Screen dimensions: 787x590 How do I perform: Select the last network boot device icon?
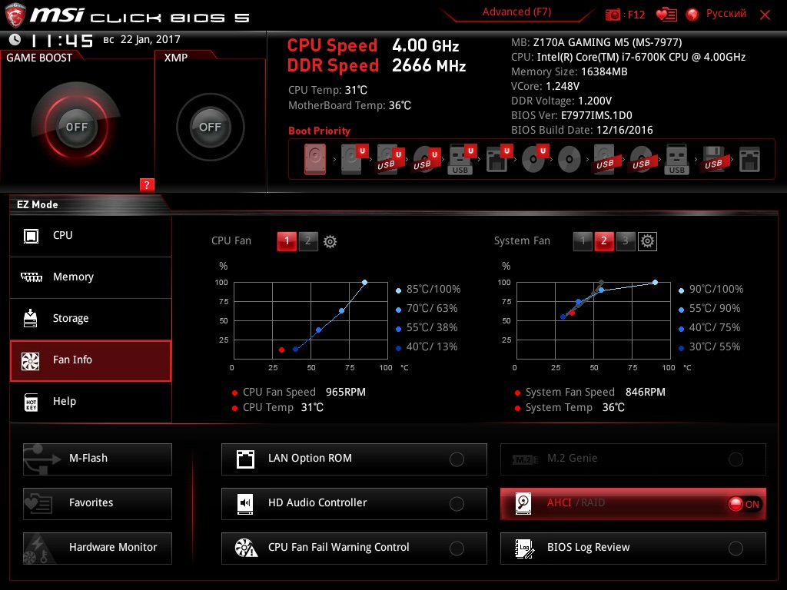[749, 160]
